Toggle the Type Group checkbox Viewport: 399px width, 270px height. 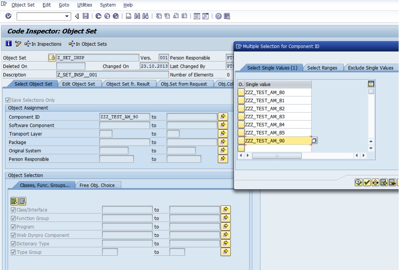13,252
